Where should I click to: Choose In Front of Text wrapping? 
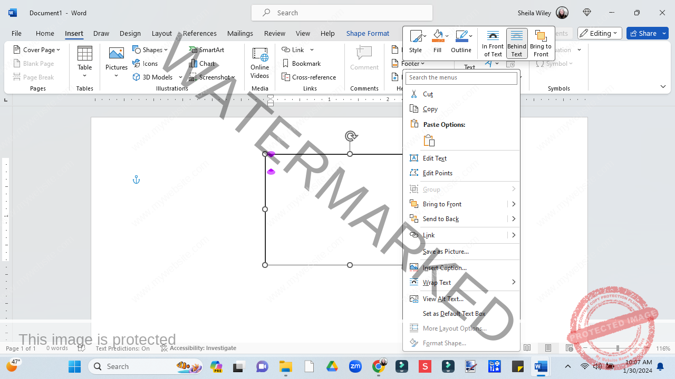[x=493, y=43]
